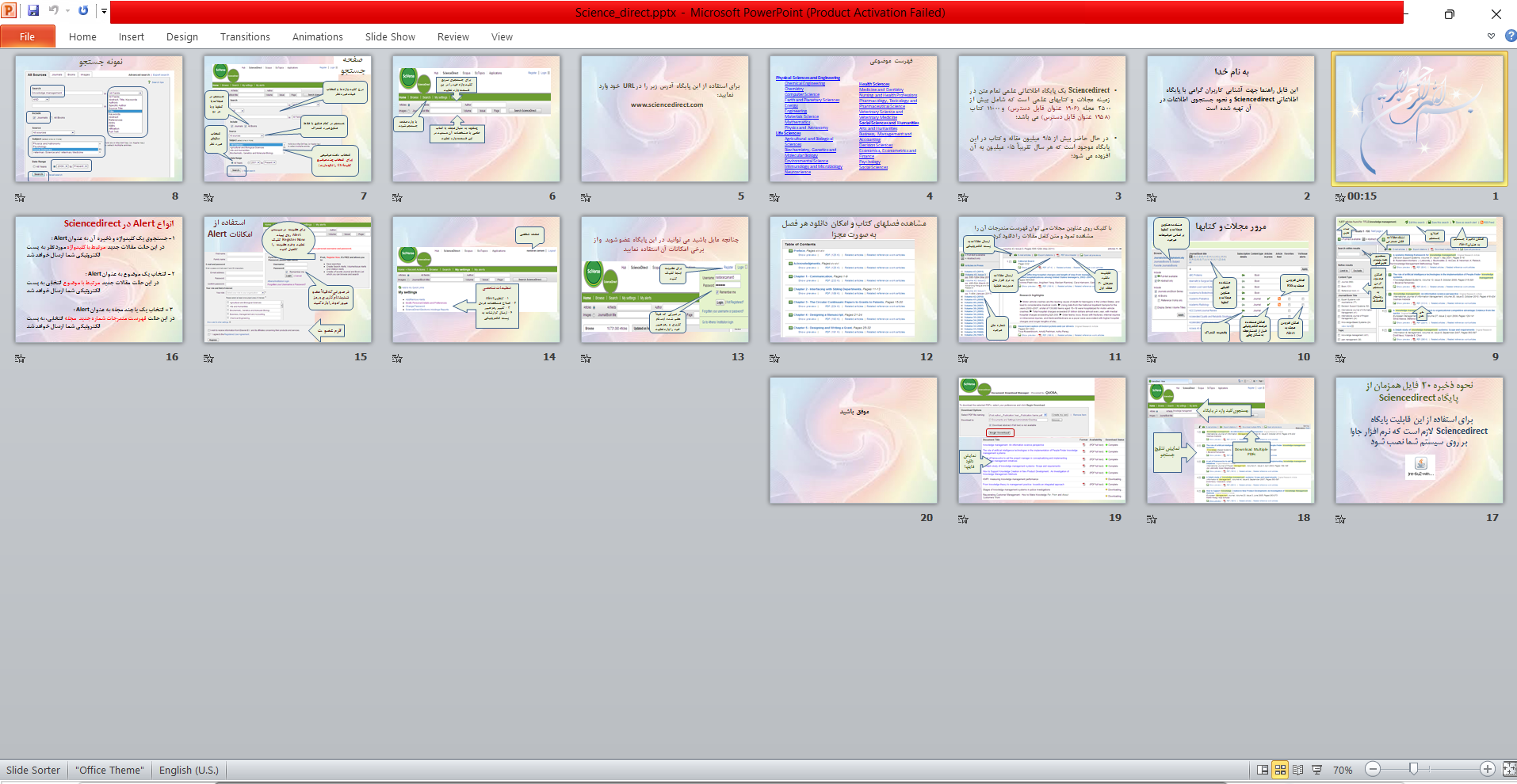Click 'Slide Sorter' text in status bar
This screenshot has width=1517, height=784.
coord(33,770)
